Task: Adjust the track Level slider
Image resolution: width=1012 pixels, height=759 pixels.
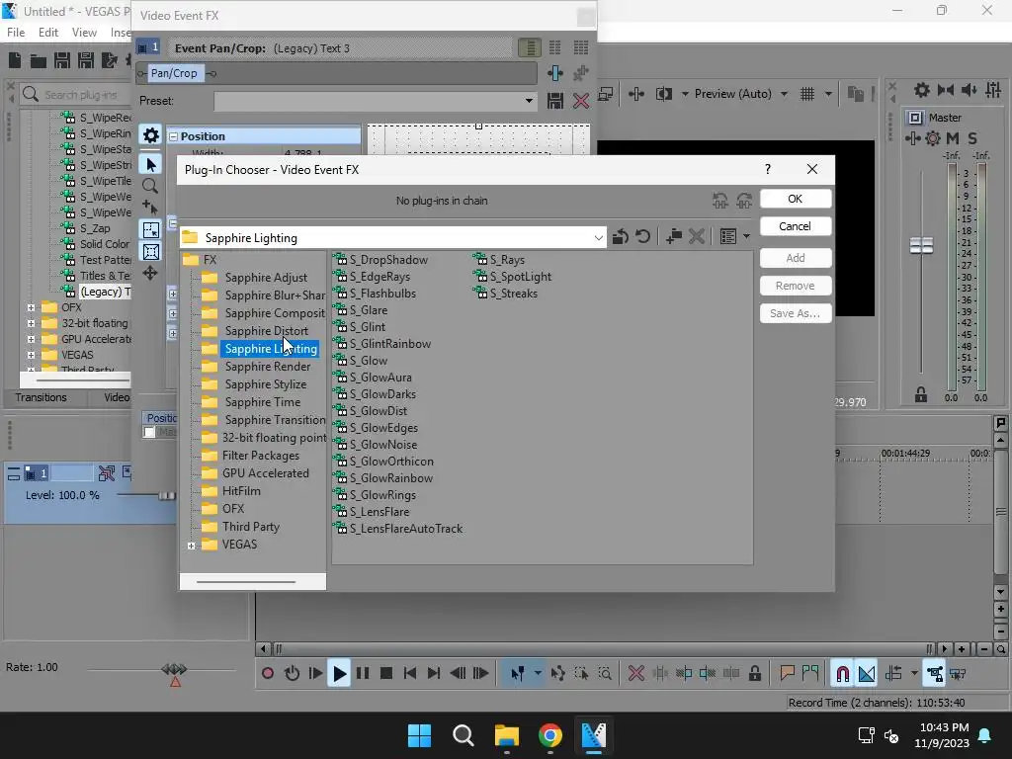Action: (x=166, y=496)
